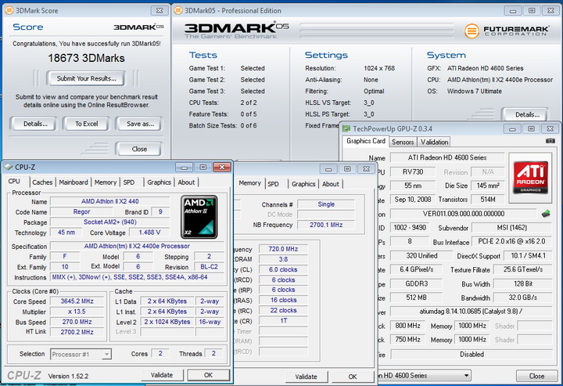Viewport: 563px width, 386px height.
Task: Click the GPU-Z camera screenshot icon
Action: (550, 141)
